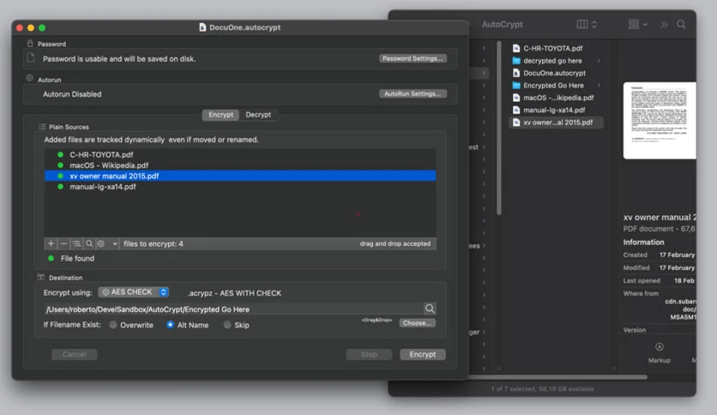Click the list view icon under sources

77,244
